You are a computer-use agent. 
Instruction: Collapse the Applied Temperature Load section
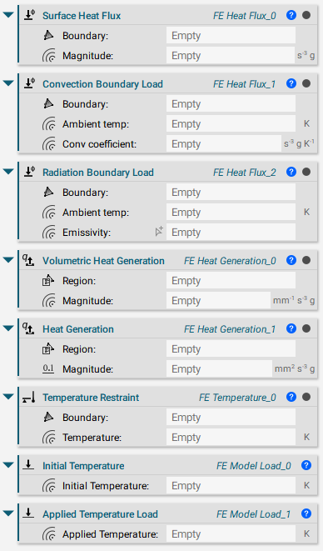(x=8, y=513)
